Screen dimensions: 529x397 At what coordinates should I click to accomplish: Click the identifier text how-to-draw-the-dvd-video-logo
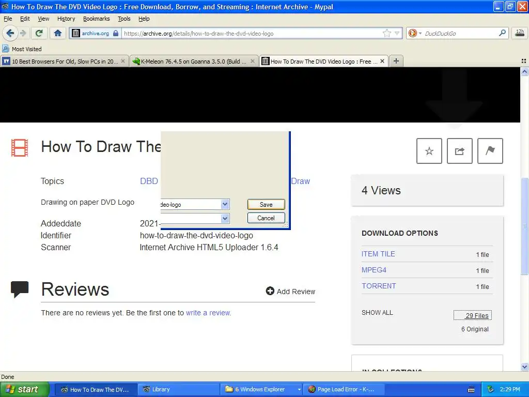(x=196, y=235)
